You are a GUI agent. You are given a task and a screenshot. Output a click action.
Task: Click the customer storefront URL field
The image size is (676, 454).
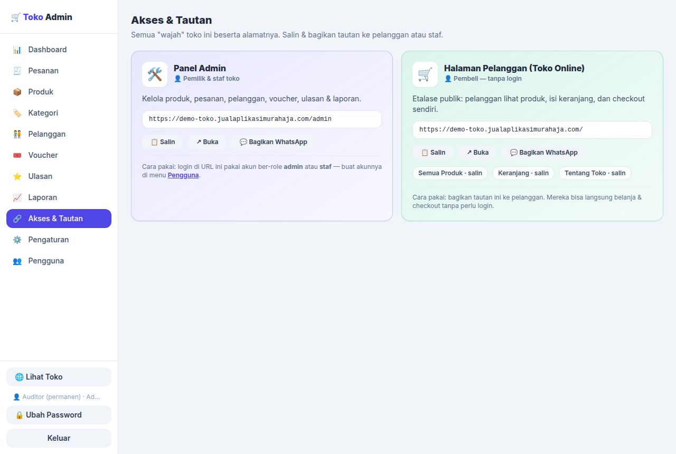pyautogui.click(x=532, y=130)
